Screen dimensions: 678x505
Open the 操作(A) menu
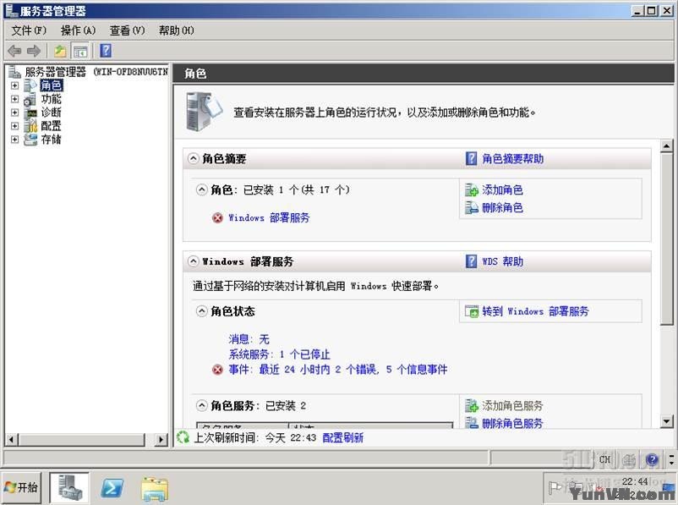(78, 30)
